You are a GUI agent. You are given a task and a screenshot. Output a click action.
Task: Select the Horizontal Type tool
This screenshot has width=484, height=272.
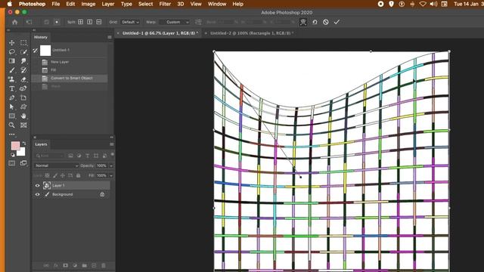12,88
